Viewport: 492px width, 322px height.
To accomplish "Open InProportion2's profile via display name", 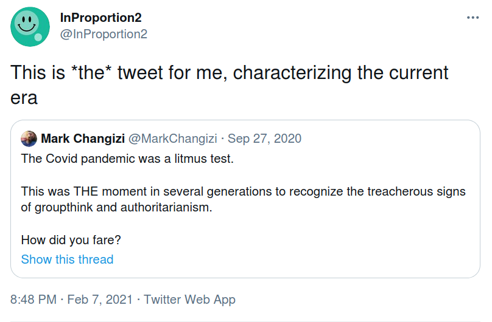I will click(100, 18).
